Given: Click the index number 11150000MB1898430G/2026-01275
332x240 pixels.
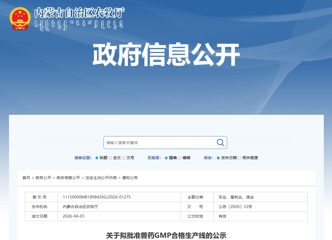Looking at the screenshot, I should click(x=97, y=197).
